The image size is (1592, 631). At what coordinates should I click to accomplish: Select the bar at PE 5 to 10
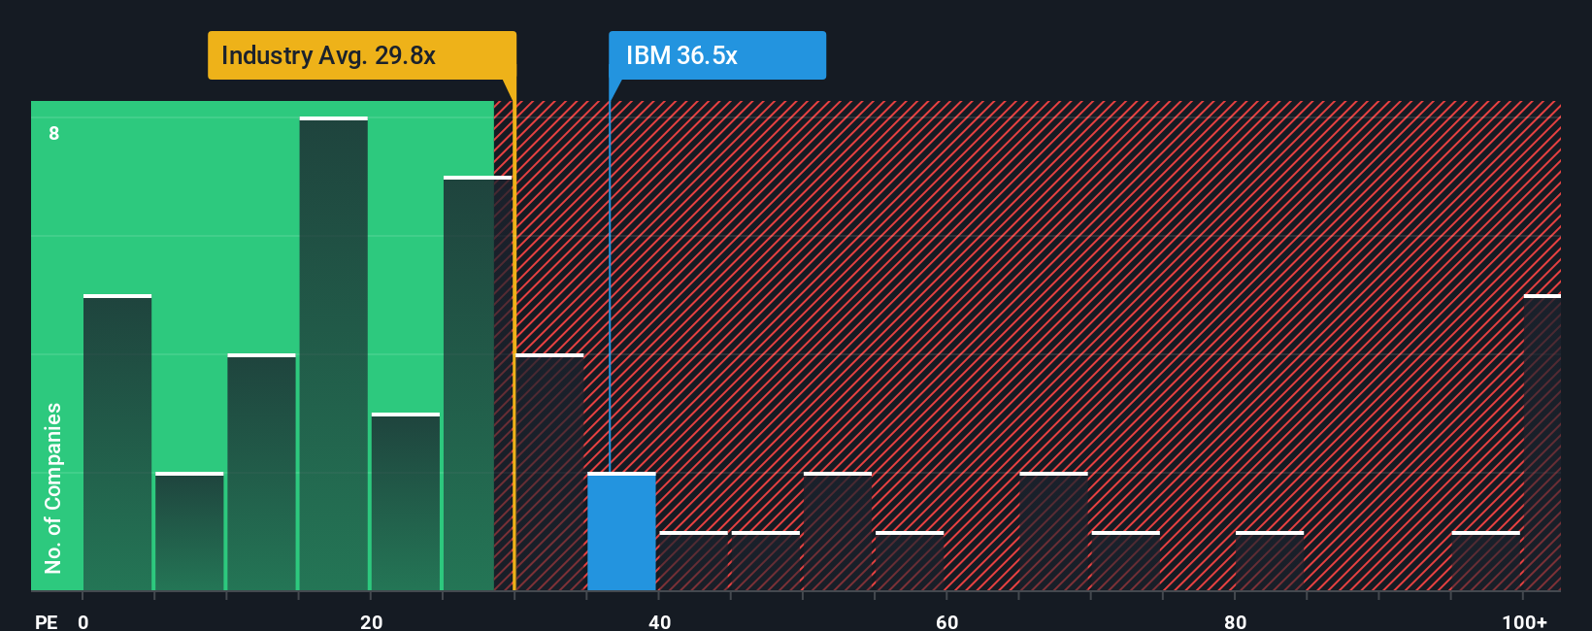(189, 531)
